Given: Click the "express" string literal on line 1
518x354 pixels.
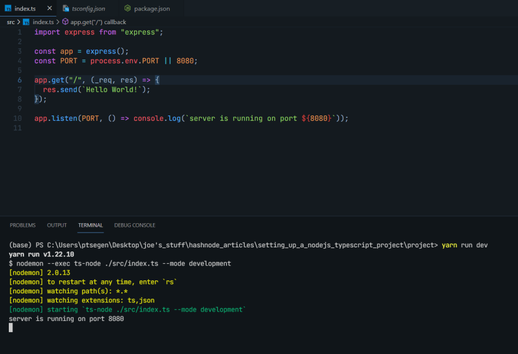Looking at the screenshot, I should point(140,32).
